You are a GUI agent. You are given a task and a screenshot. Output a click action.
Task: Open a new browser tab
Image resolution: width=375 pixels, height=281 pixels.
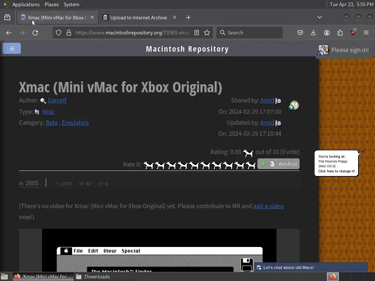point(189,18)
